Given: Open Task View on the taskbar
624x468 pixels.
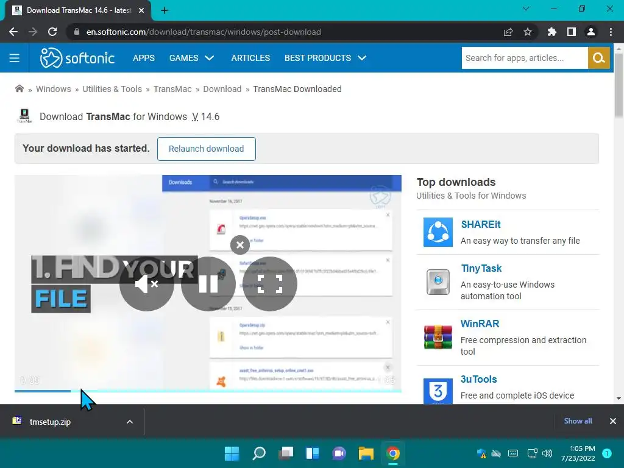Looking at the screenshot, I should pos(285,453).
